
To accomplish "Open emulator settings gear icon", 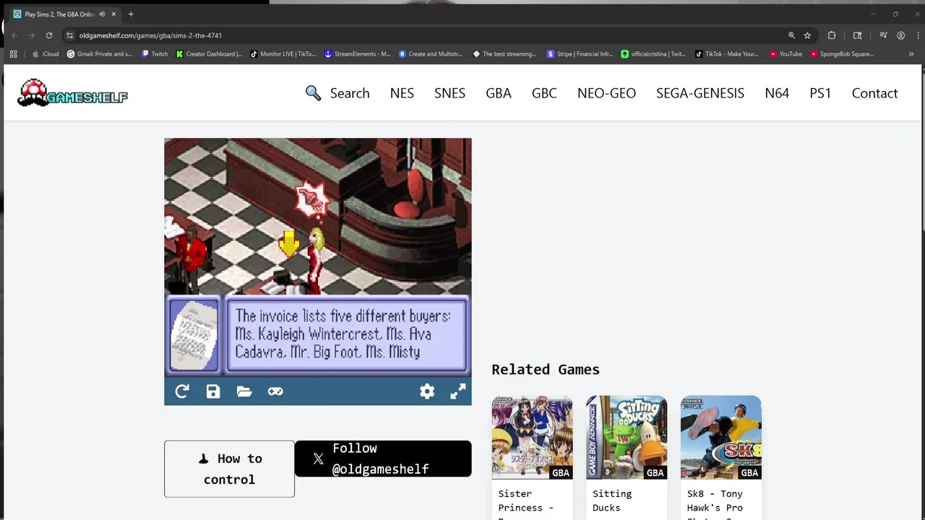I will click(427, 391).
